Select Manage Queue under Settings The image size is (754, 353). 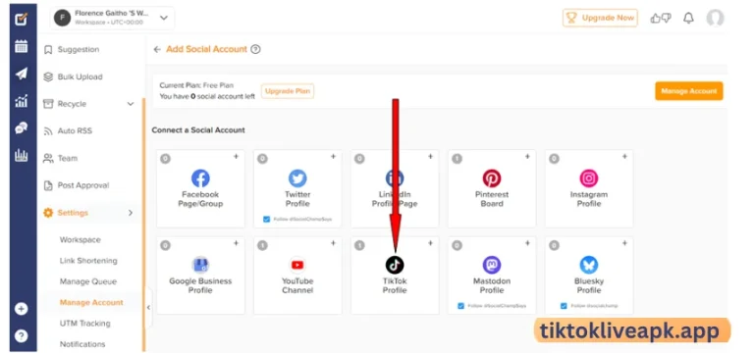point(88,281)
